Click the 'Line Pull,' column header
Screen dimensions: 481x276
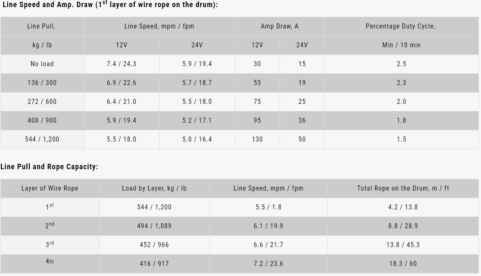(x=42, y=26)
